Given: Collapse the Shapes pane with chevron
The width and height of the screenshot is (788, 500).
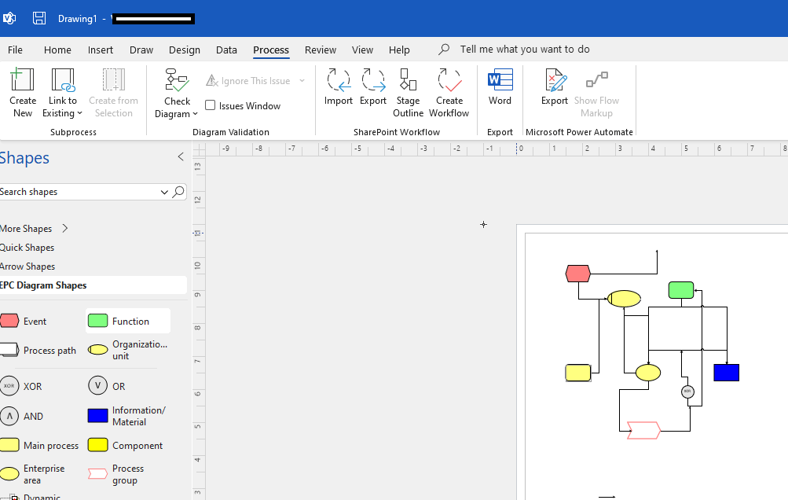Looking at the screenshot, I should click(181, 157).
